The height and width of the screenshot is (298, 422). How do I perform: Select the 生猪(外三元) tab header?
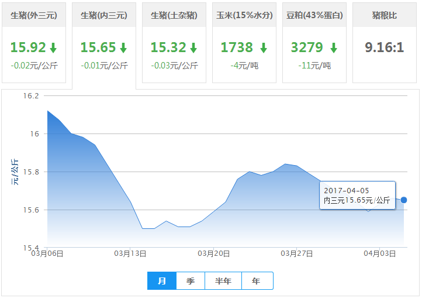34,15
